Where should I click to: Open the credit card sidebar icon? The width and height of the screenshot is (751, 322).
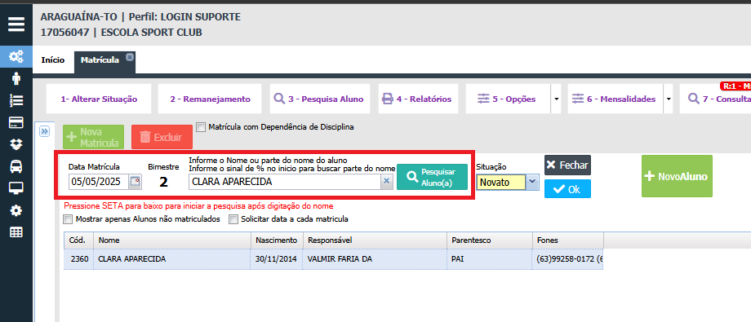(16, 122)
